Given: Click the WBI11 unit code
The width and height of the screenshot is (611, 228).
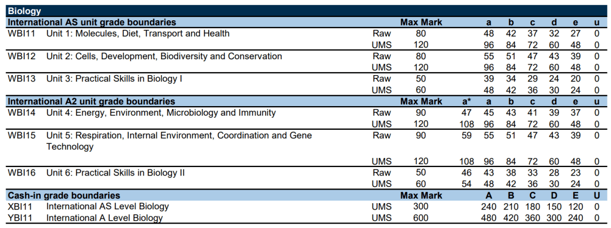Looking at the screenshot, I should click(x=21, y=33).
